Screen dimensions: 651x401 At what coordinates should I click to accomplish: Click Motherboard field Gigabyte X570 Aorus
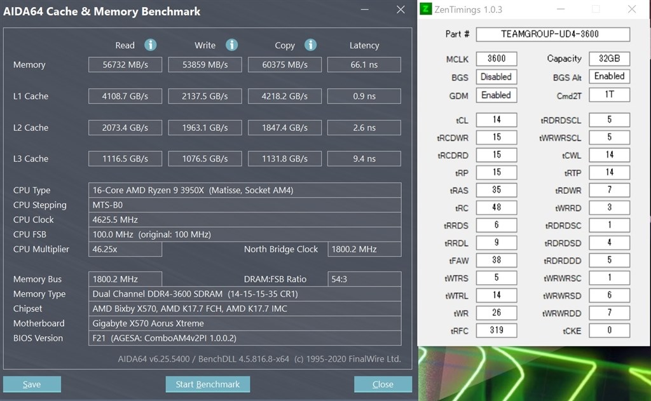coord(245,323)
